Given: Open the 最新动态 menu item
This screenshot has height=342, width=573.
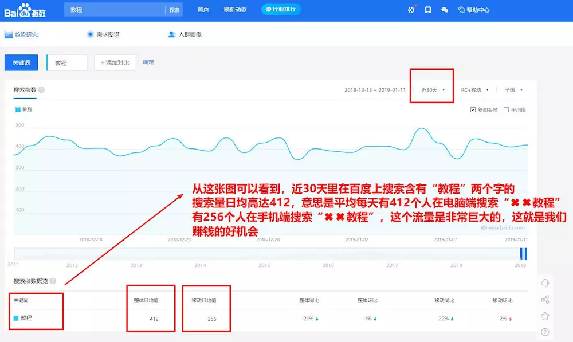Looking at the screenshot, I should click(235, 10).
